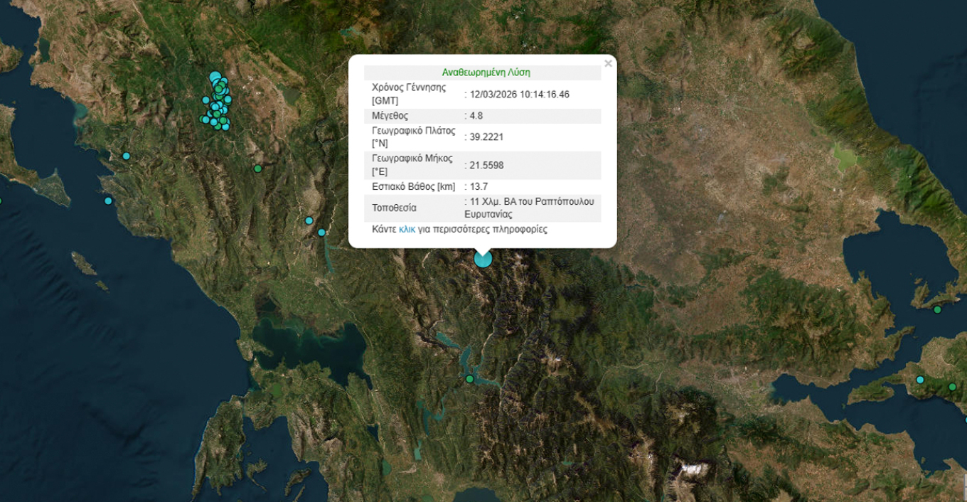967x502 pixels.
Task: Select the lone green marker southeast of the cluster
Action: (258, 169)
